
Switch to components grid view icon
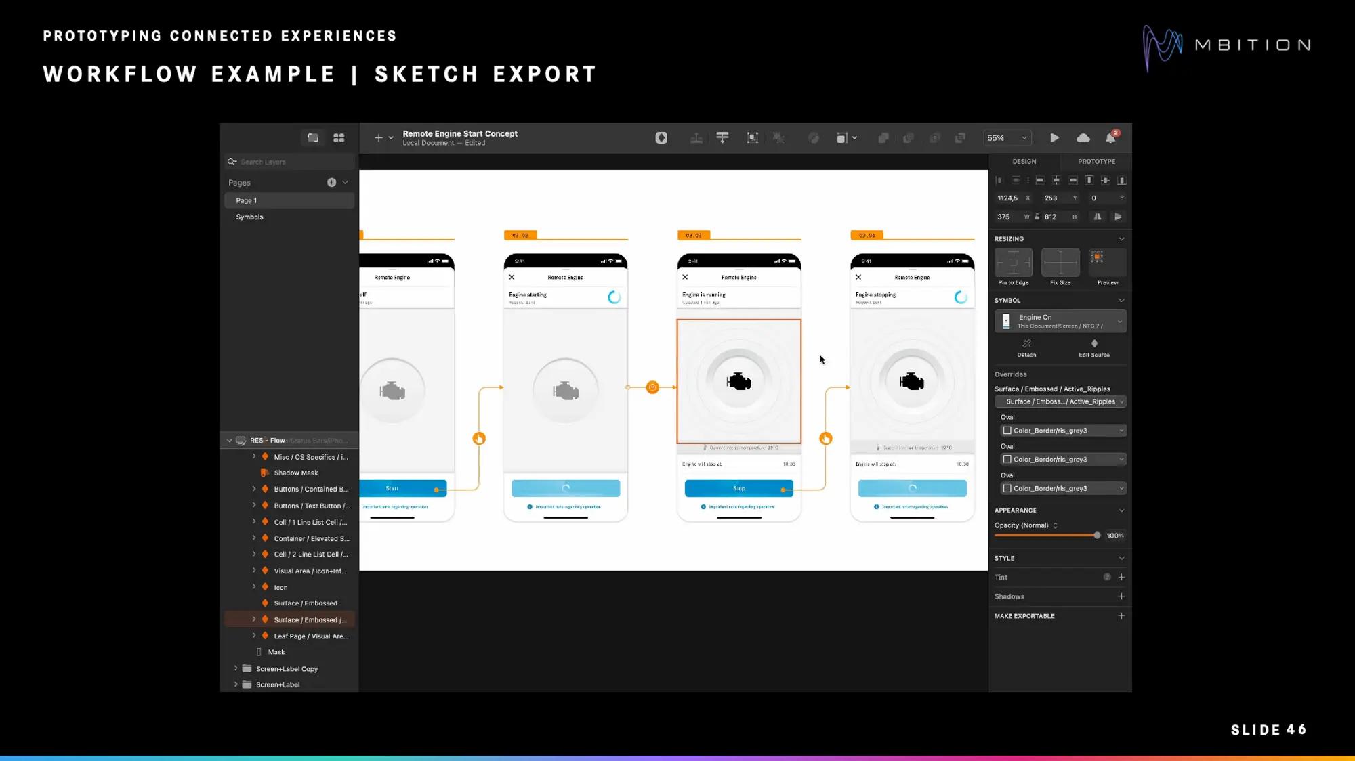339,138
